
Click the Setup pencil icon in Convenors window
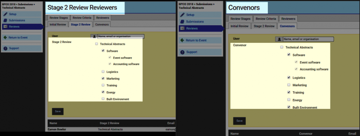point(183,15)
